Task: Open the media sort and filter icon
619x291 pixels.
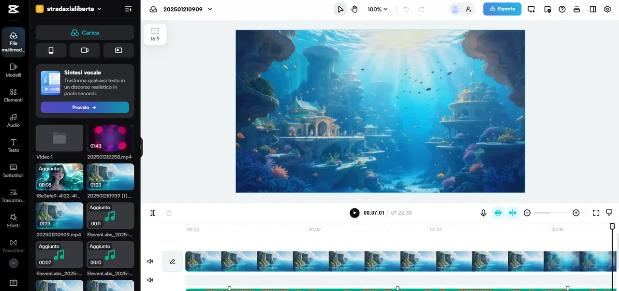Action: click(128, 9)
